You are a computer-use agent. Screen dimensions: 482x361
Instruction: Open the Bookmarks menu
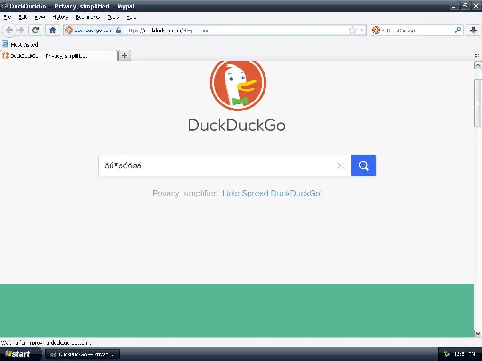click(x=88, y=17)
